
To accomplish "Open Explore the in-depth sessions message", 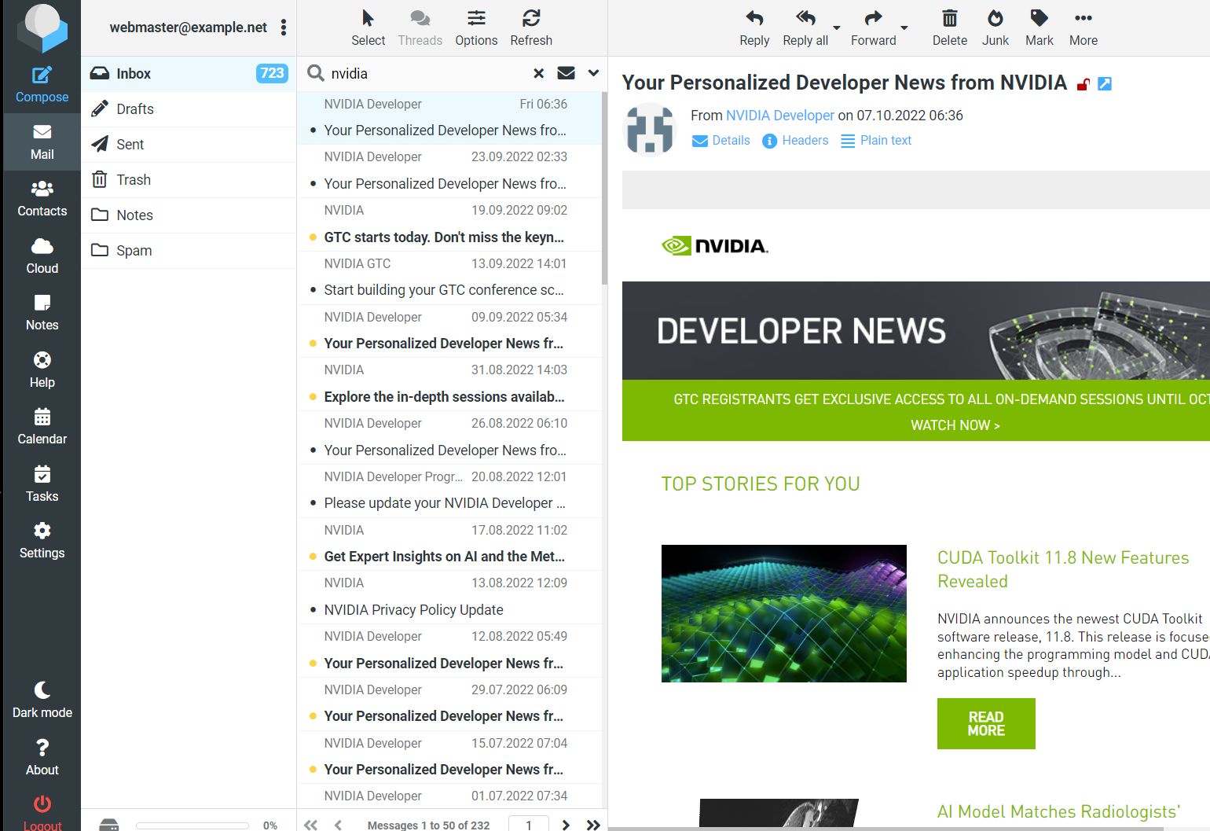I will (x=449, y=384).
